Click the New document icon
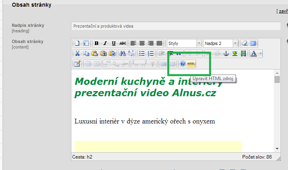The height and width of the screenshot is (170, 288). pos(77,43)
